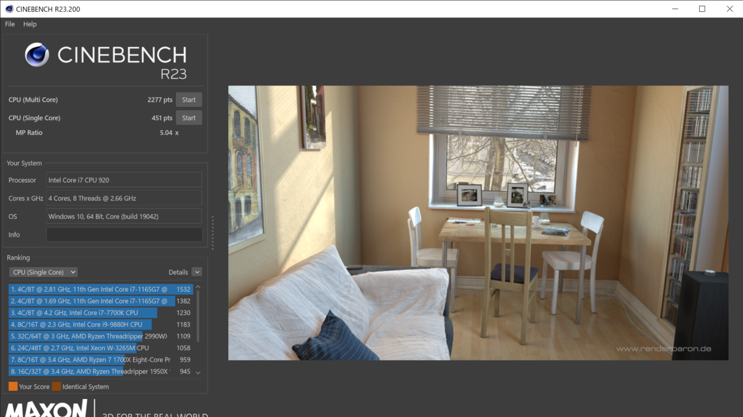Select ranking row 2 i7-1165G7 @ 1.69 GHz

pyautogui.click(x=101, y=301)
